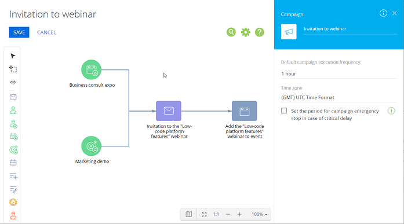Pick the add-data toolbar element
The height and width of the screenshot is (224, 404).
point(13,176)
